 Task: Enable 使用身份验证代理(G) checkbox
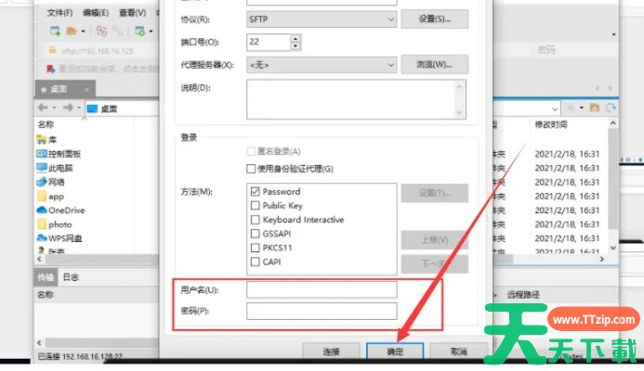tap(251, 169)
